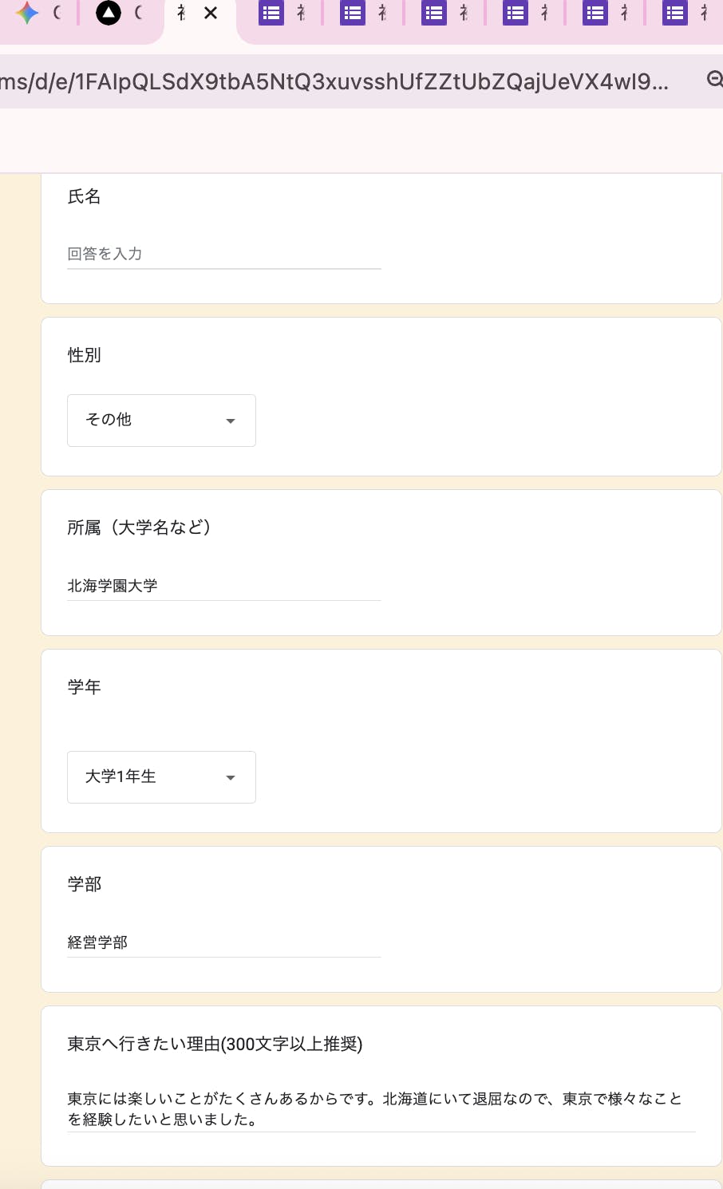Screen dimensions: 723x1189
Task: Switch to the last purple Google Forms tab
Action: (675, 13)
